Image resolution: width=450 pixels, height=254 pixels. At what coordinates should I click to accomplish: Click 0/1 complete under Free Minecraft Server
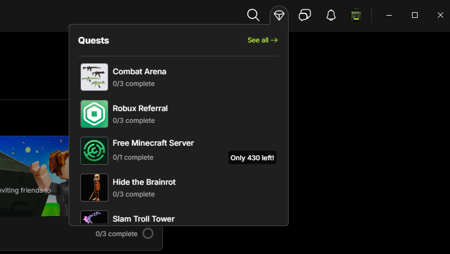coord(133,157)
